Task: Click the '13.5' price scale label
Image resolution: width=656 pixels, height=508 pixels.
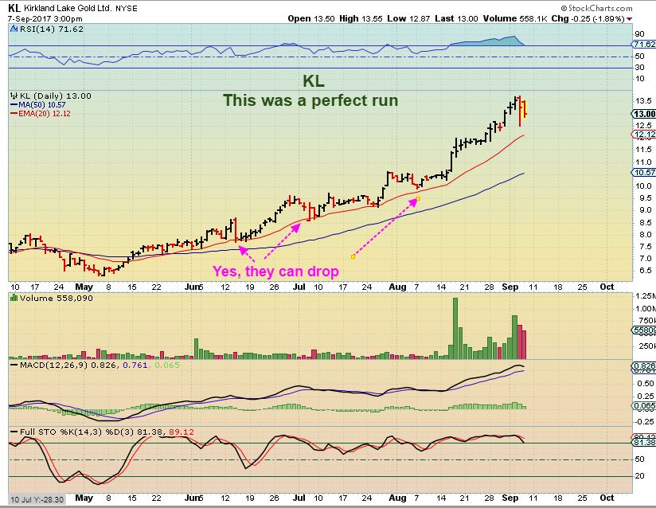Action: coord(643,101)
